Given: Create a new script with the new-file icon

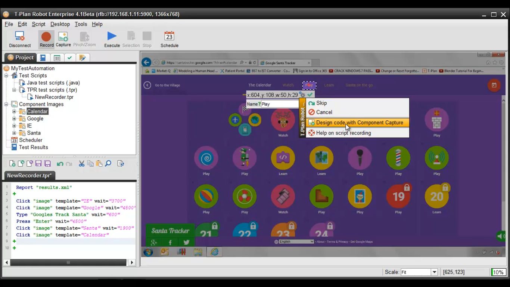Looking at the screenshot, I should point(12,163).
